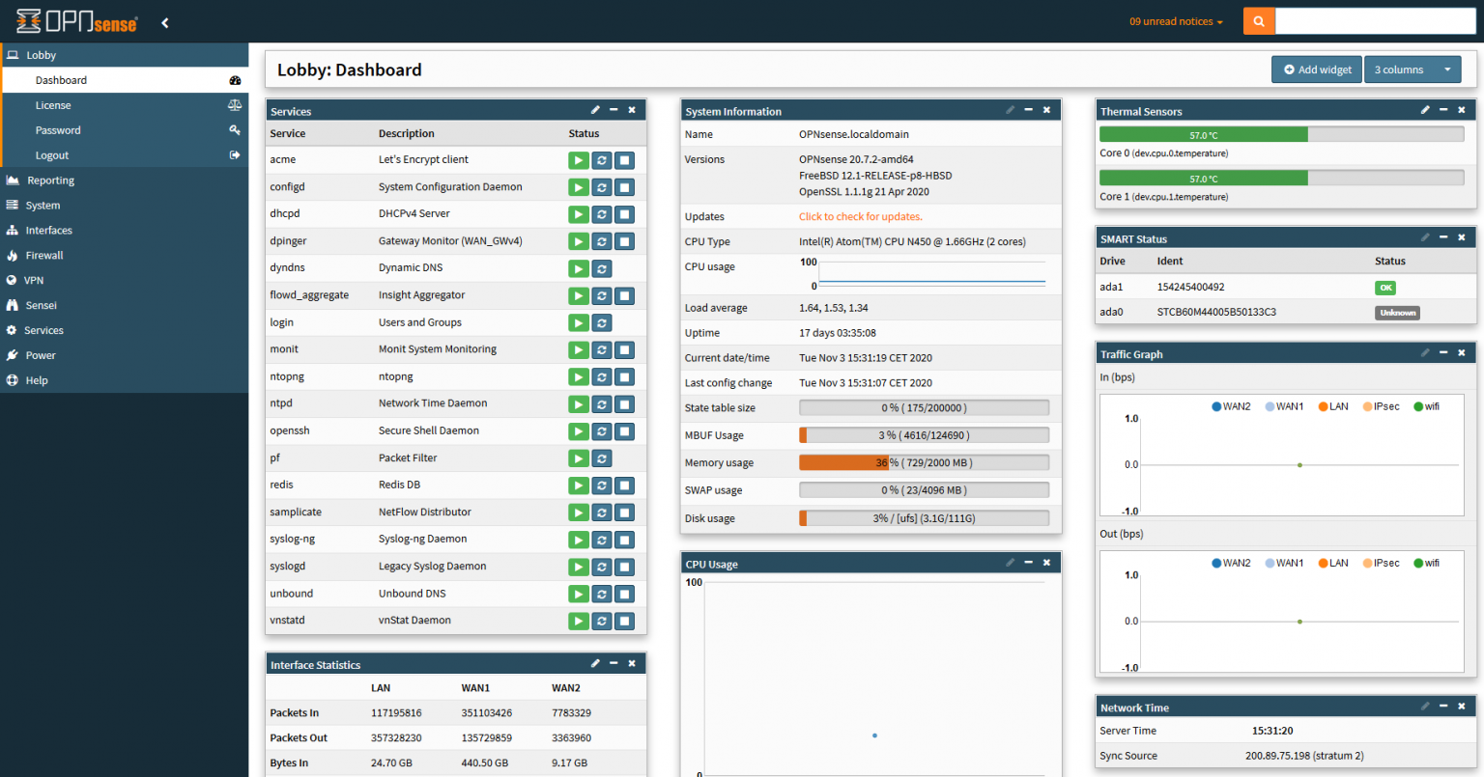Image resolution: width=1484 pixels, height=777 pixels.
Task: Open the Reporting menu
Action: click(124, 180)
